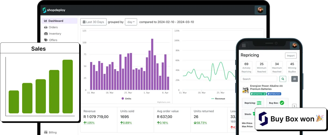Click the "1.05%" revenue change figure
Viewport: 328px width, 135px height.
click(89, 123)
